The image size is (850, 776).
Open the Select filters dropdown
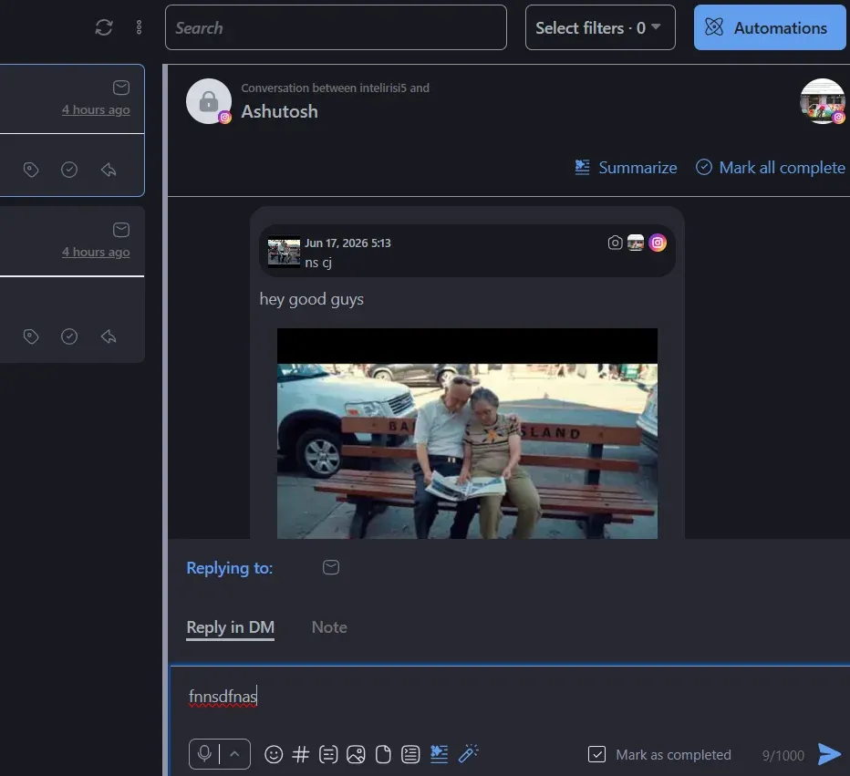point(599,27)
